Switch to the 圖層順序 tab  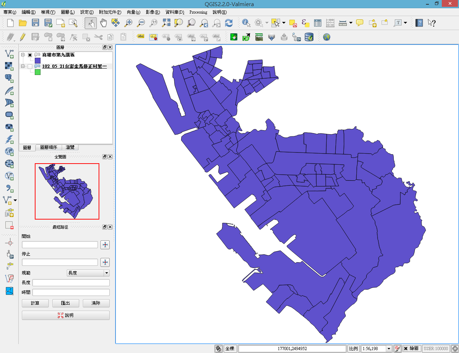pyautogui.click(x=48, y=147)
